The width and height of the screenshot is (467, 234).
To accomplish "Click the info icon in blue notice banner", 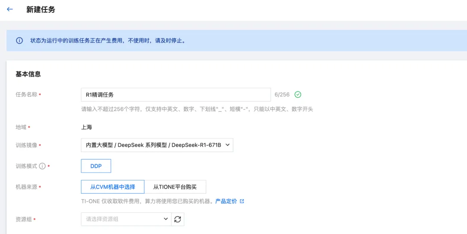I will [x=19, y=41].
